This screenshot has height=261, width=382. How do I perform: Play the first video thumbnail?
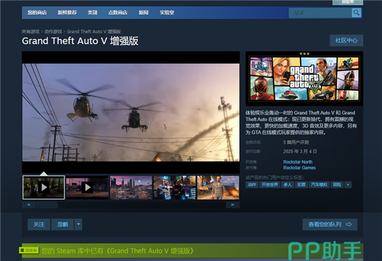point(43,188)
